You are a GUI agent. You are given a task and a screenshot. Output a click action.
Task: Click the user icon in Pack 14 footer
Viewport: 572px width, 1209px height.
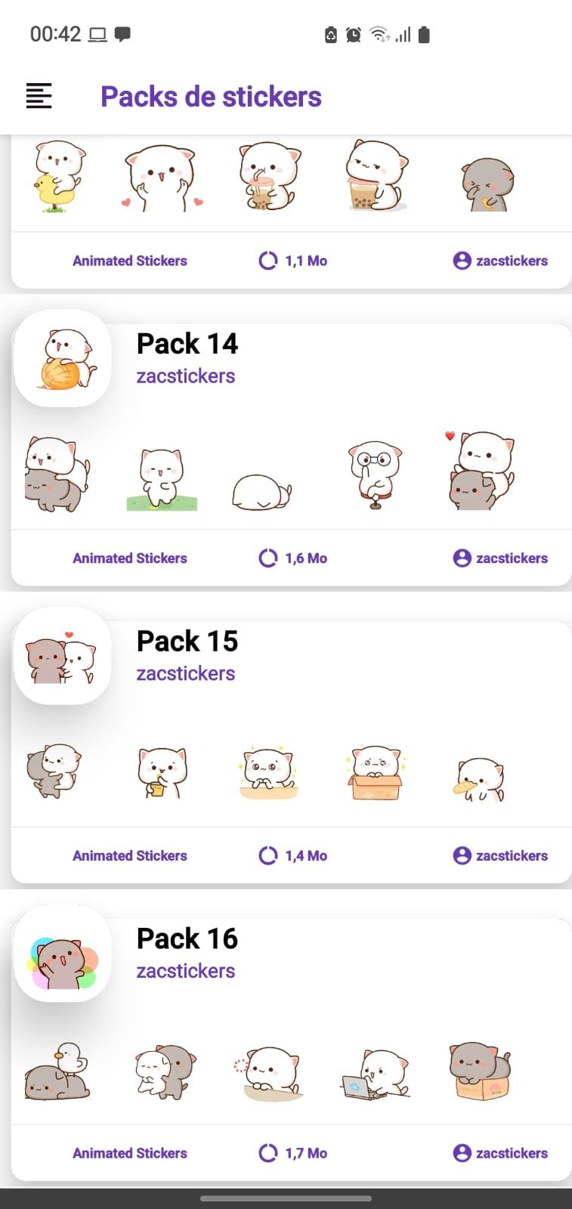(x=462, y=558)
